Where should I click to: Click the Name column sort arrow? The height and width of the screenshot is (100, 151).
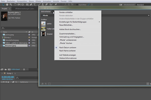coord(26,32)
